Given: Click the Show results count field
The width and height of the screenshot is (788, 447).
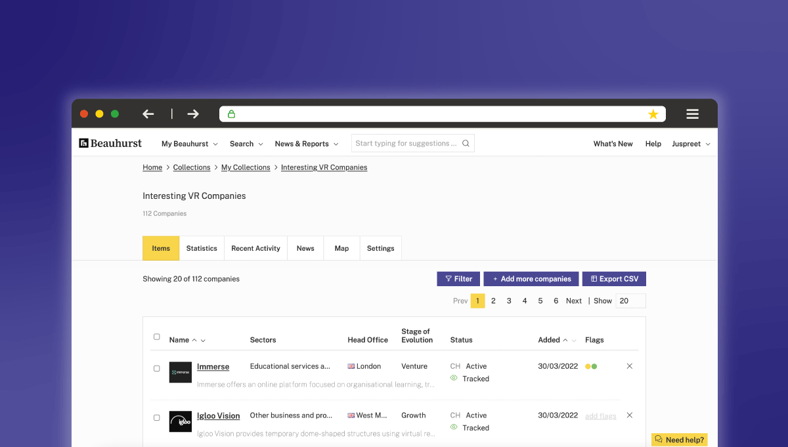Looking at the screenshot, I should pyautogui.click(x=630, y=301).
